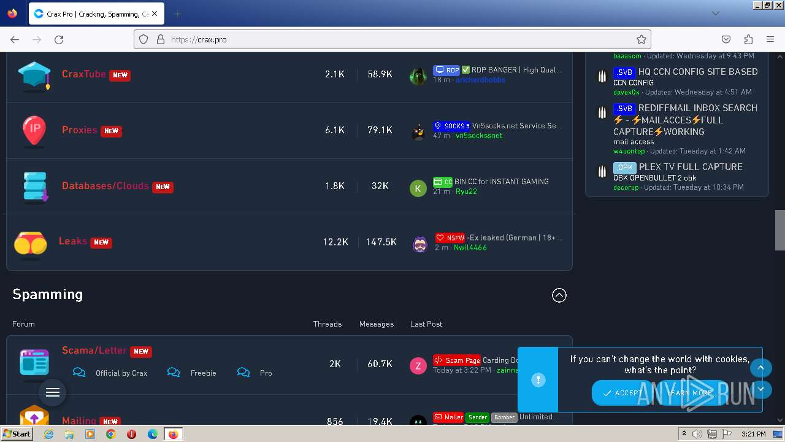The height and width of the screenshot is (442, 785).
Task: Click the CraxTube graduation cap forum icon
Action: click(x=34, y=76)
